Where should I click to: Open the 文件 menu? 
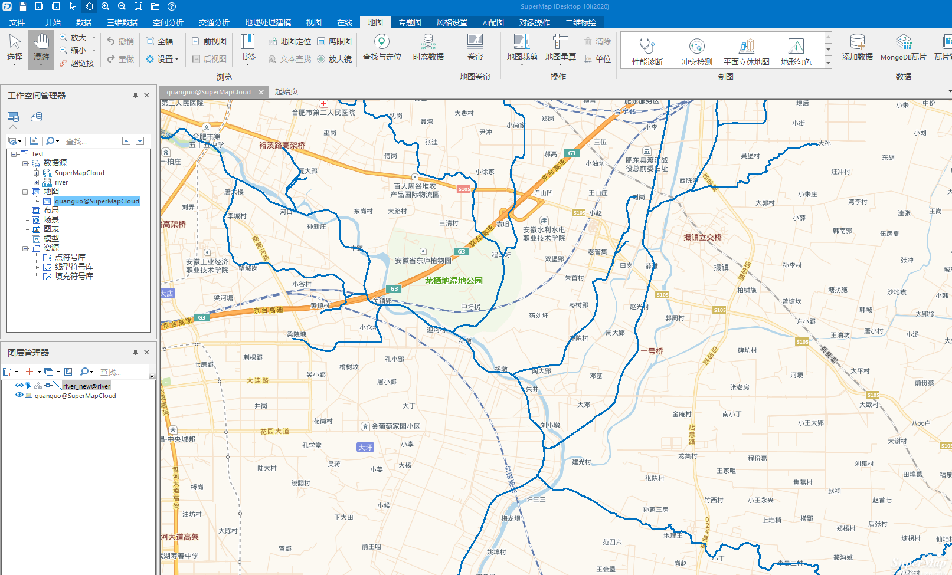pyautogui.click(x=17, y=22)
